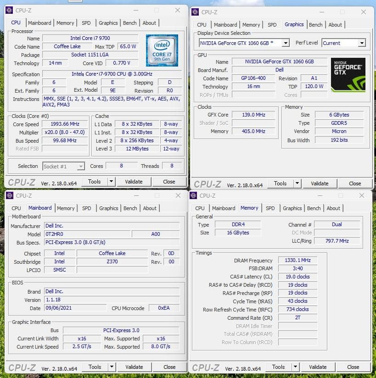Click the CAS# Latency value 19.0 clocks

(x=297, y=277)
